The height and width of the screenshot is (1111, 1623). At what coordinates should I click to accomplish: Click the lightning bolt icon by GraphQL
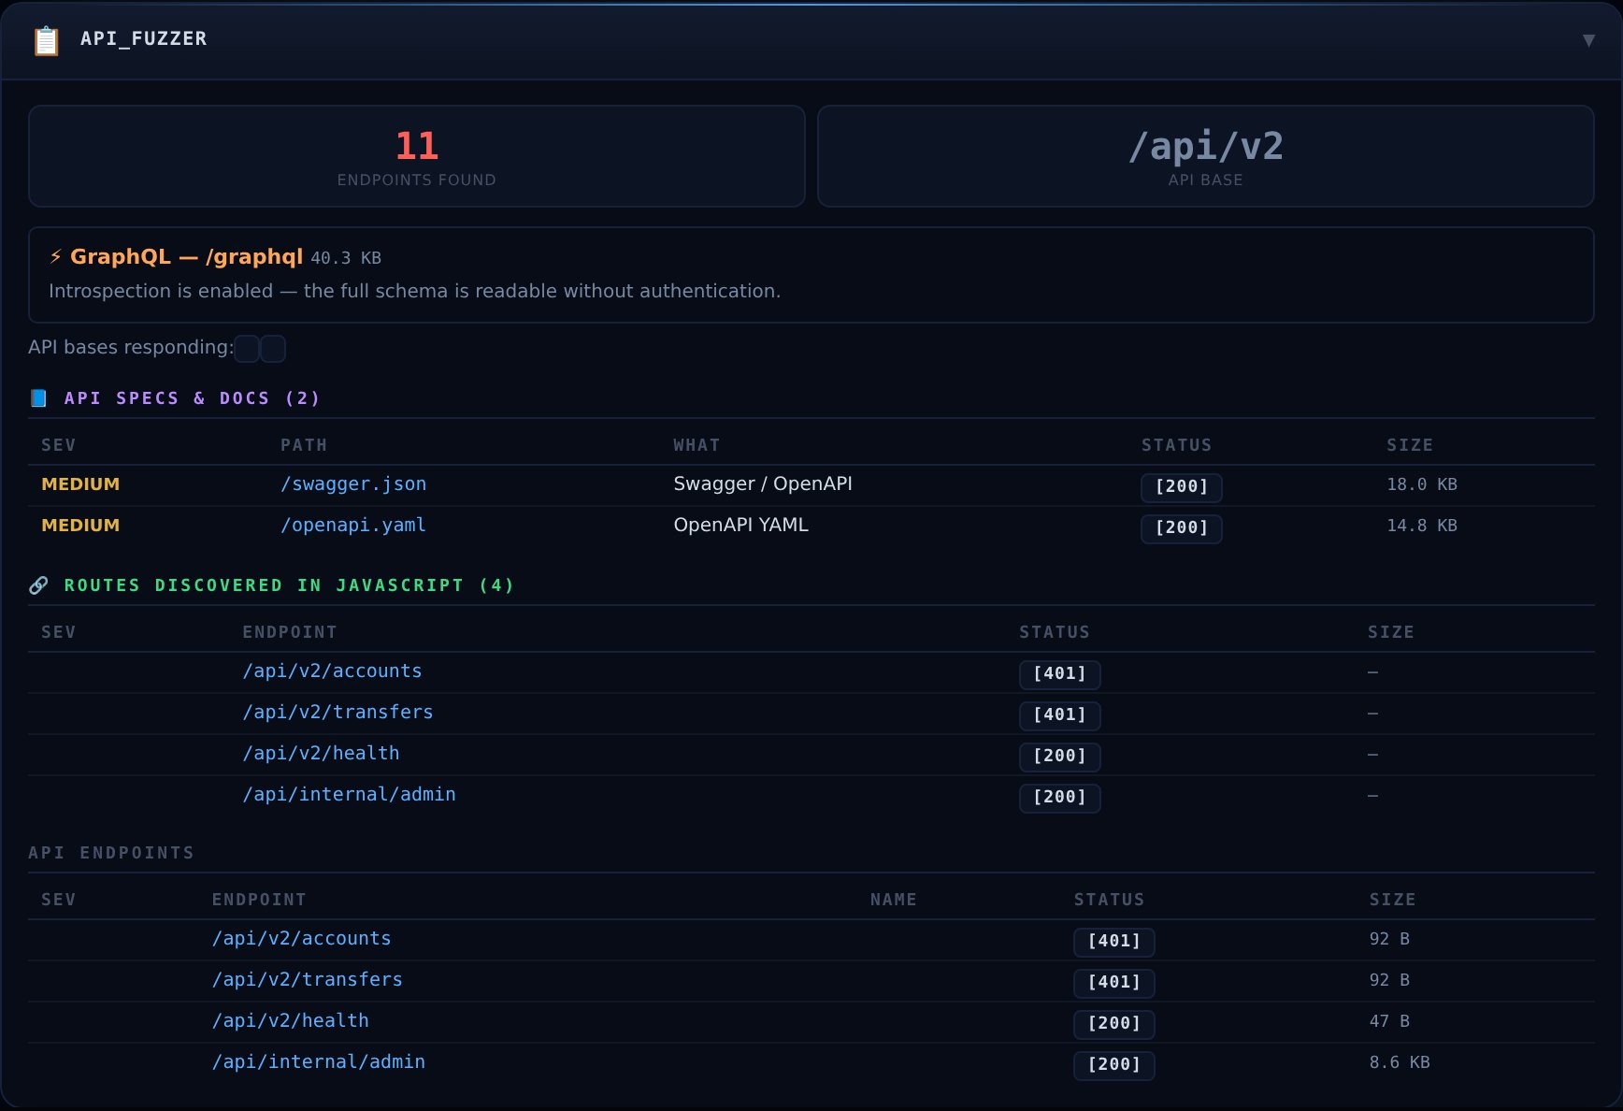56,256
